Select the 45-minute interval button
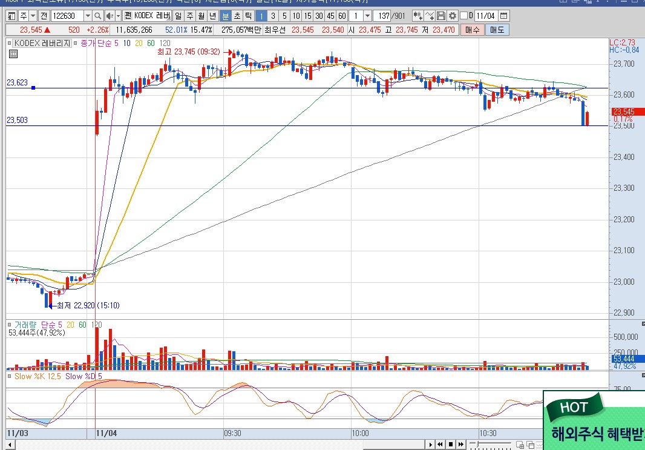Viewport: 645px width, 450px height. point(330,16)
